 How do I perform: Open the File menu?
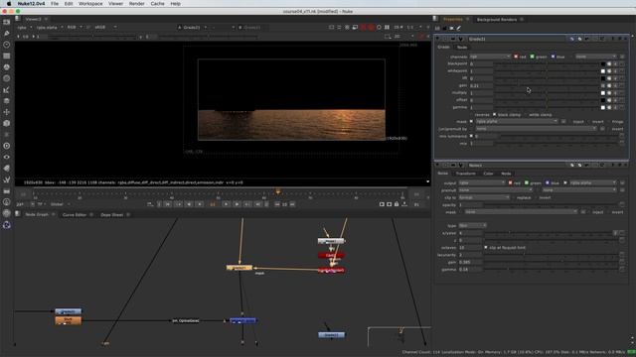[x=55, y=4]
